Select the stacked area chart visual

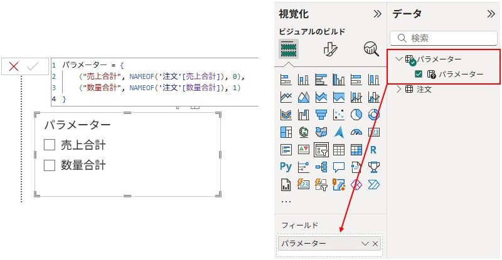[x=321, y=97]
